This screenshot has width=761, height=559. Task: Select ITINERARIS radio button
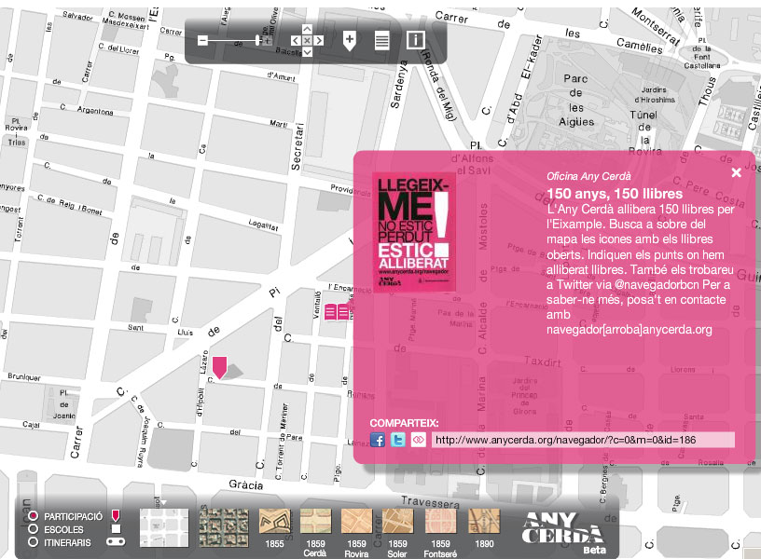point(33,542)
